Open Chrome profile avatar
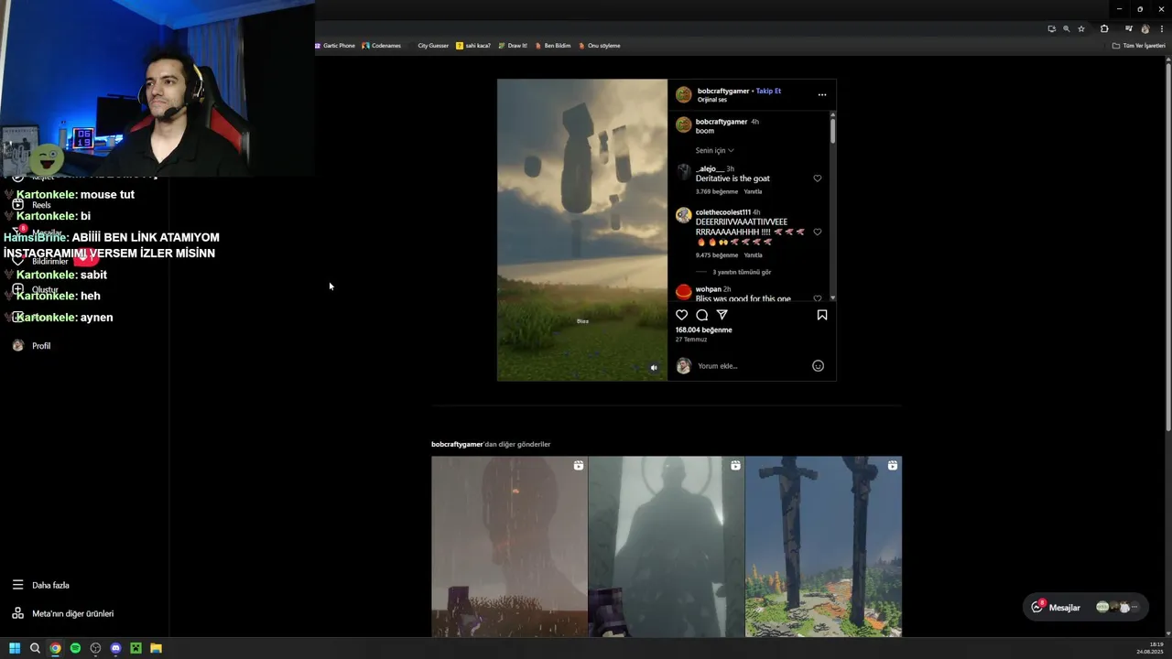 click(x=1145, y=28)
